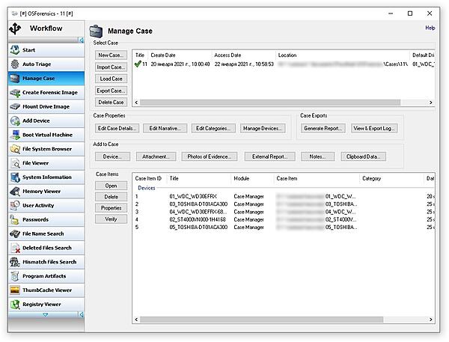
Task: Click the New Case button
Action: click(111, 55)
